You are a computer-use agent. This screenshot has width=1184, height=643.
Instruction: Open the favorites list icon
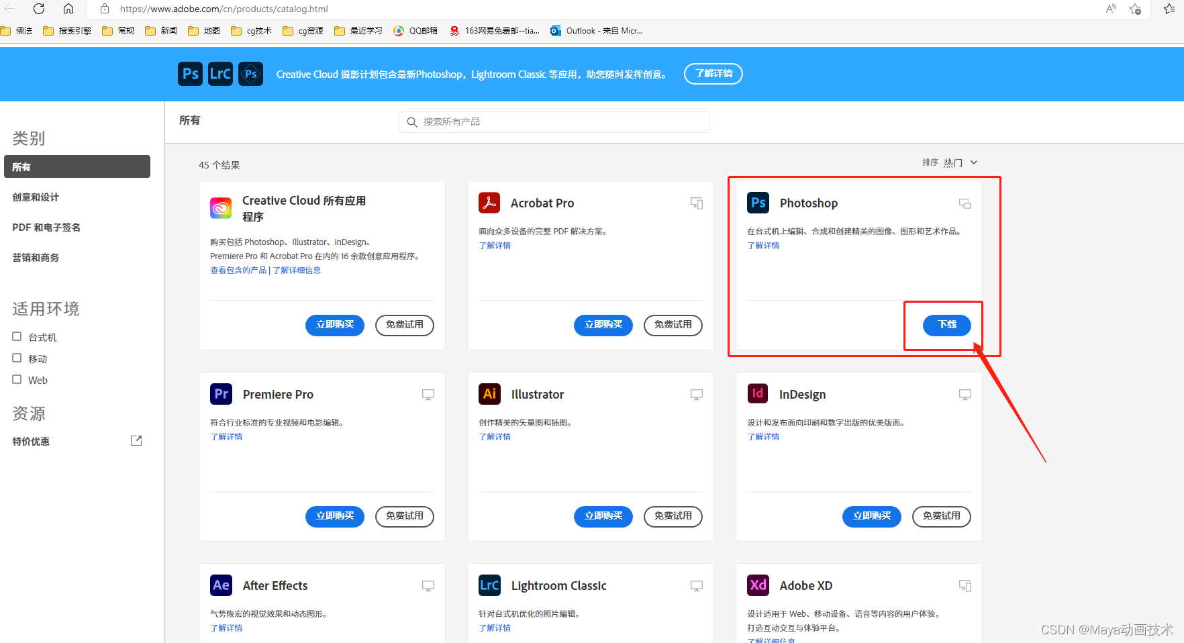(x=1169, y=9)
